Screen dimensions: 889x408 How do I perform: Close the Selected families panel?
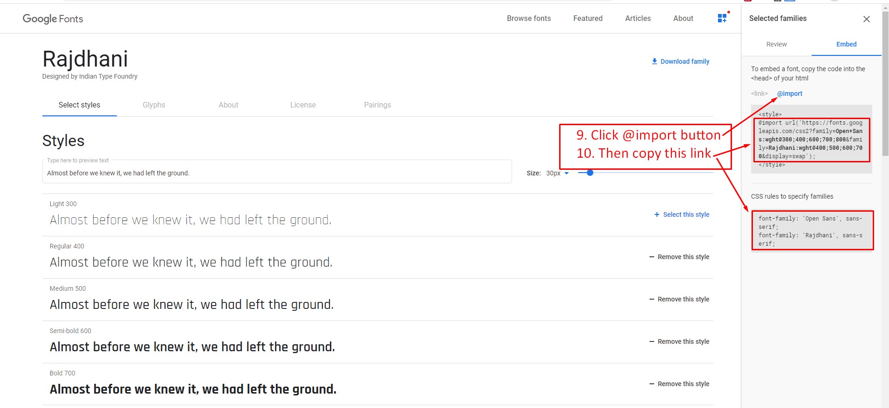pos(867,19)
